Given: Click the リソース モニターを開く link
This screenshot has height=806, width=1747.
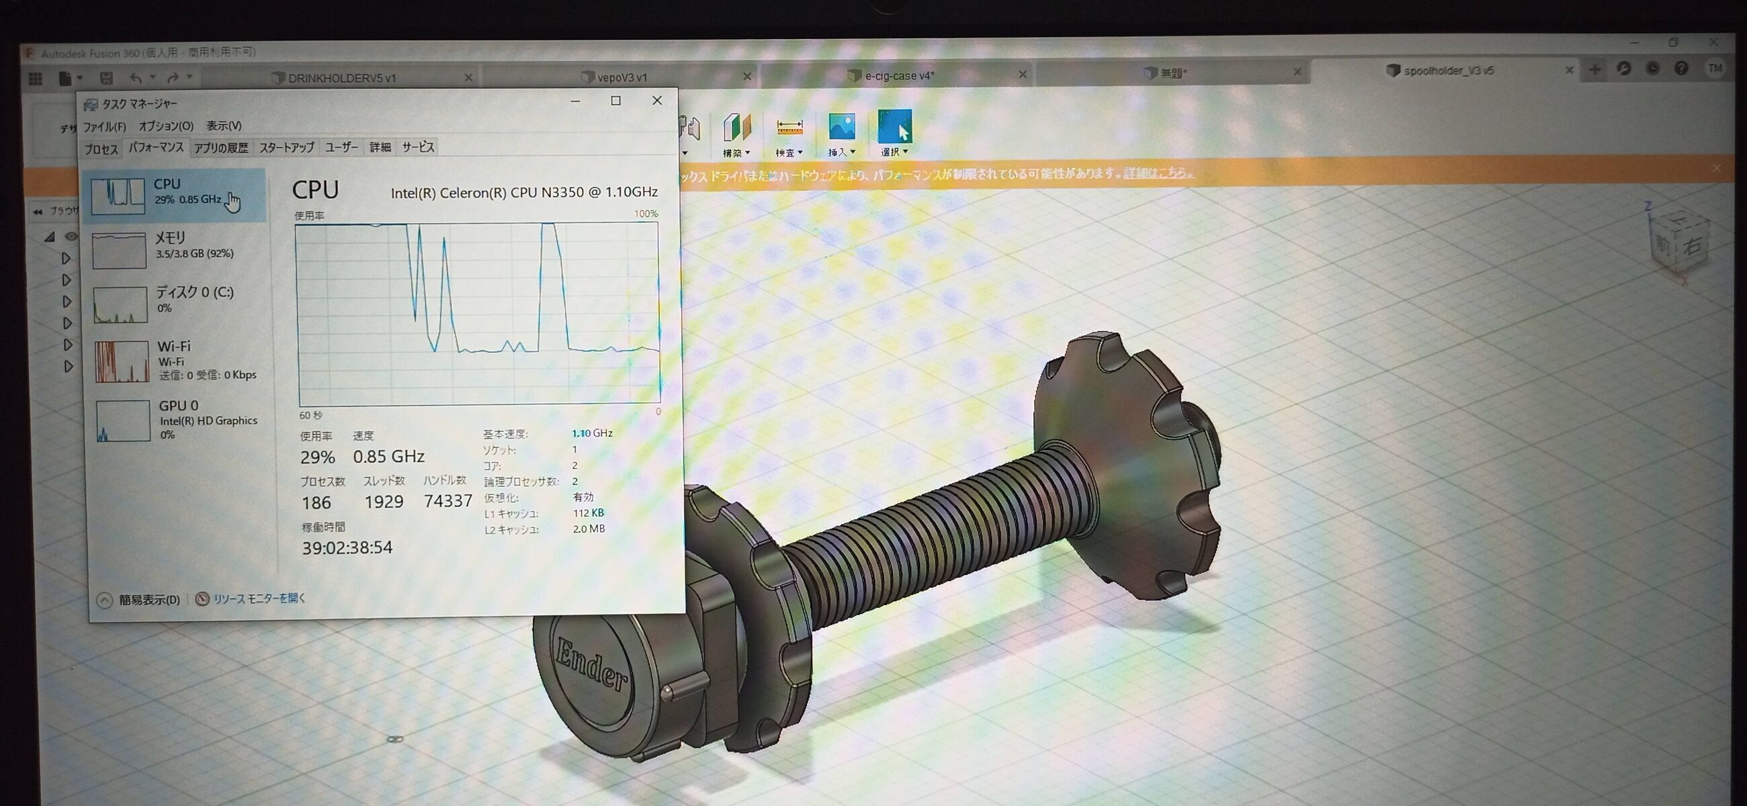Looking at the screenshot, I should 259,598.
